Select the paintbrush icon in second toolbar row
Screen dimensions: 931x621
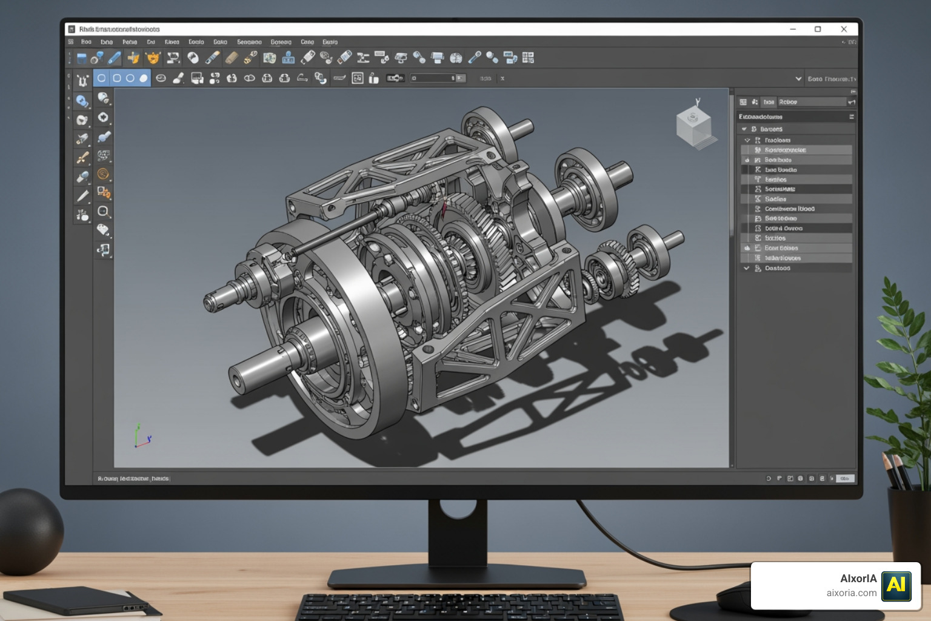(178, 78)
